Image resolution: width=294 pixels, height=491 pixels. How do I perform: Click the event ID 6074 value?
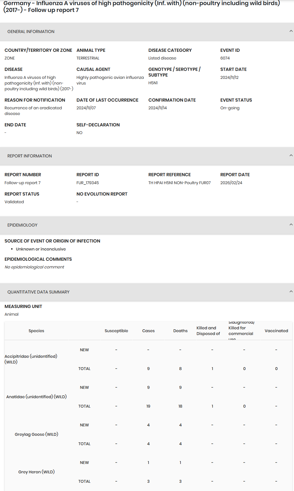tap(225, 58)
